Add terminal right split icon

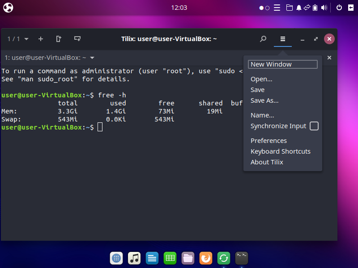coord(59,39)
